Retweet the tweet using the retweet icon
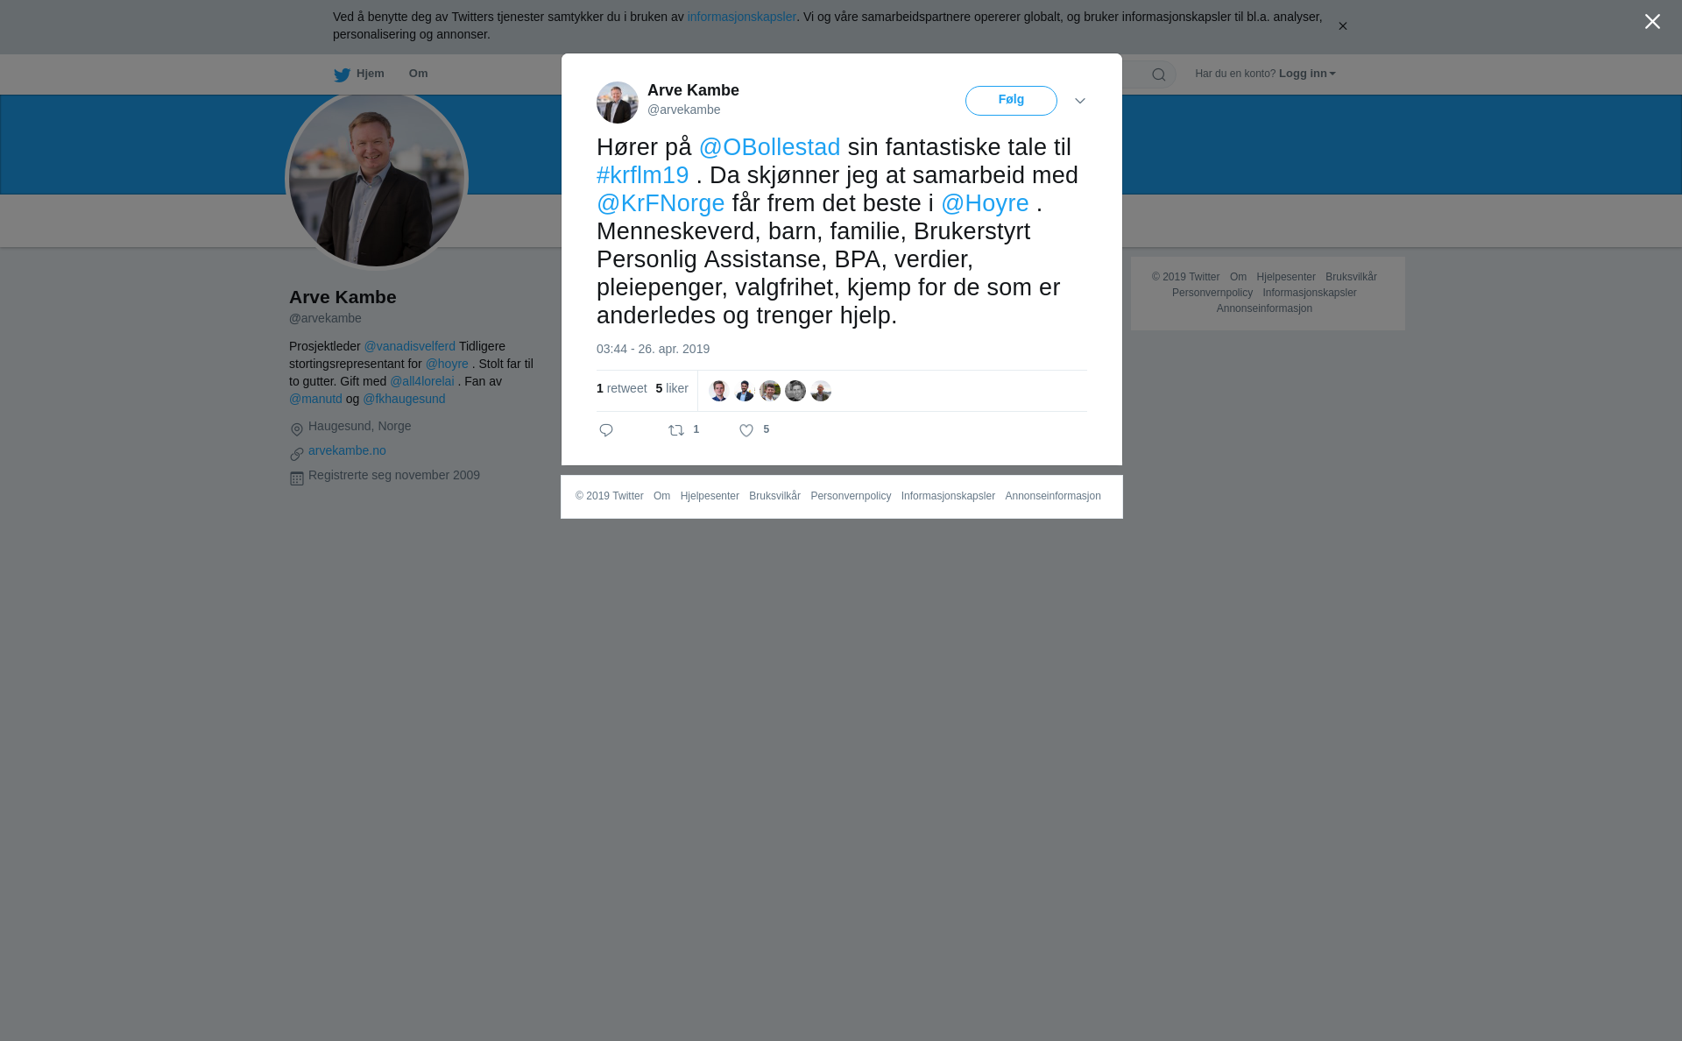The image size is (1682, 1041). pyautogui.click(x=676, y=430)
